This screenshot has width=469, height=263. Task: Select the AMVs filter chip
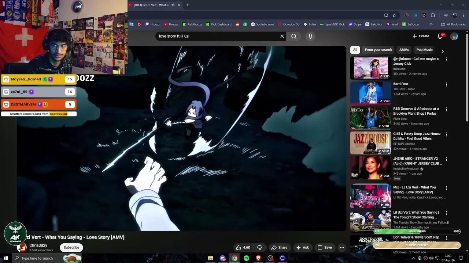click(404, 50)
